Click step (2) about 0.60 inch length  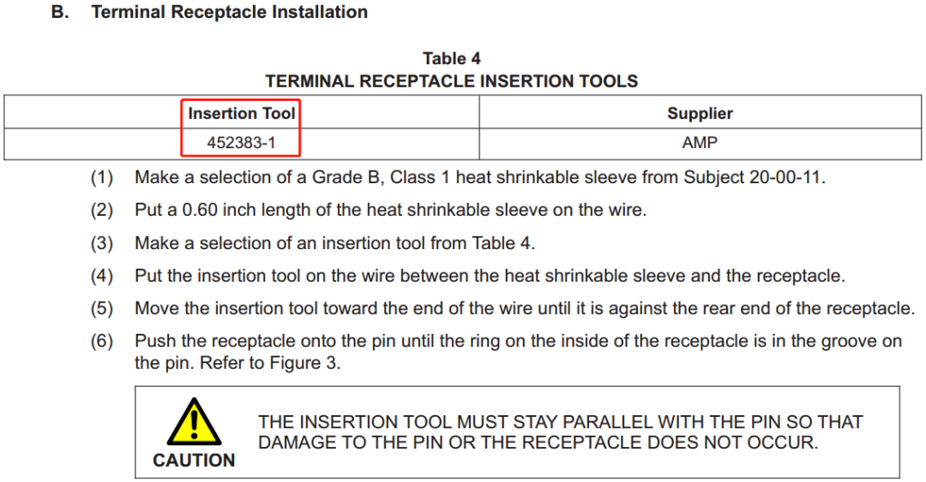pos(390,210)
